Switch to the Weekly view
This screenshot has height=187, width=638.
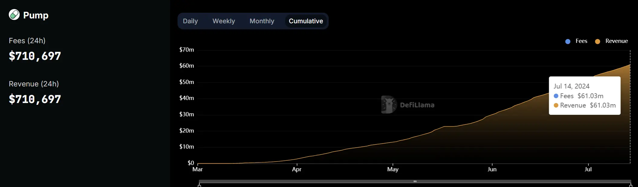tap(223, 21)
